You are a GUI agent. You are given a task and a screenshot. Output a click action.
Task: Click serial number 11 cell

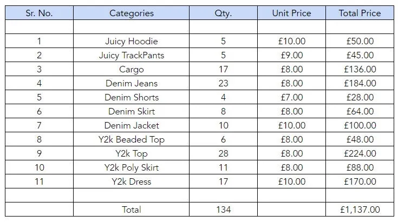(x=39, y=181)
